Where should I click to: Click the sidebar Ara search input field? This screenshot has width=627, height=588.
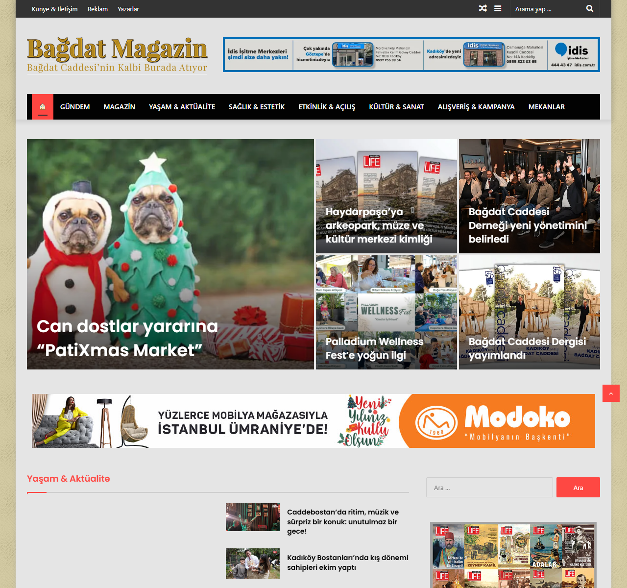[489, 488]
